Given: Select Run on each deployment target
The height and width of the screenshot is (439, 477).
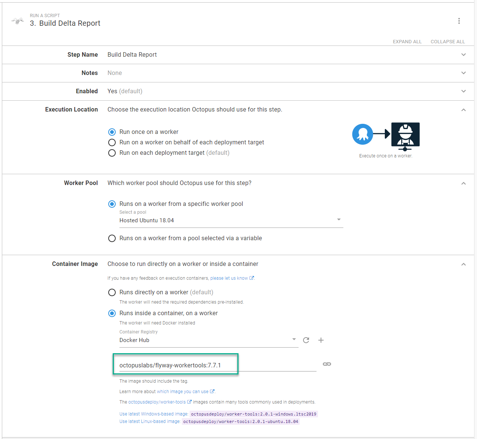Looking at the screenshot, I should [112, 153].
